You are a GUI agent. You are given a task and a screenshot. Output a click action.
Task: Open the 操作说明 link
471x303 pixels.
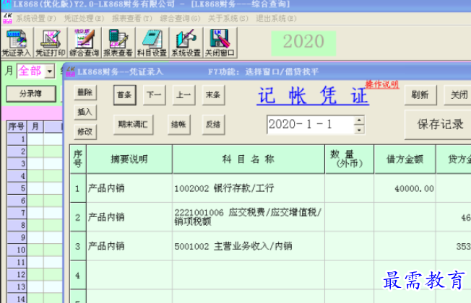382,84
